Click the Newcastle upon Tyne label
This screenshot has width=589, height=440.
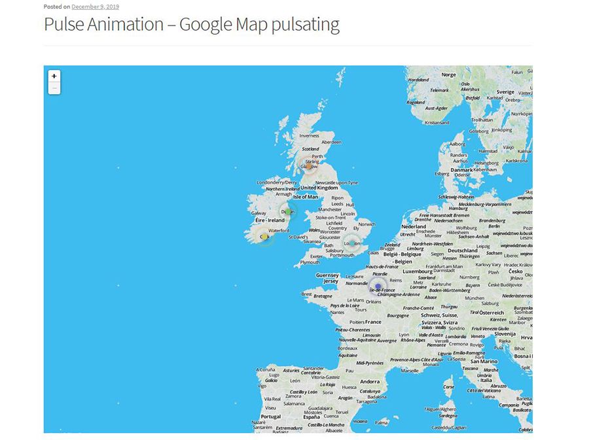pyautogui.click(x=336, y=182)
